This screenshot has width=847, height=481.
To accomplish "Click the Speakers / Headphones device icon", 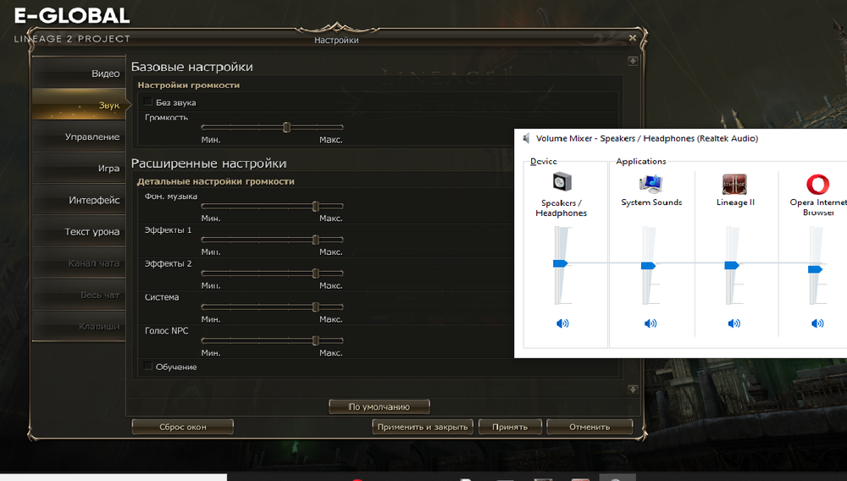I will 562,183.
